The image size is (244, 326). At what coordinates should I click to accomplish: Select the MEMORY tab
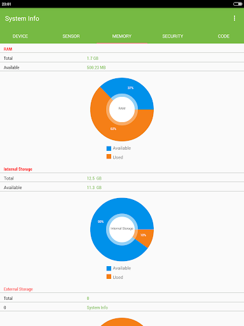[122, 36]
